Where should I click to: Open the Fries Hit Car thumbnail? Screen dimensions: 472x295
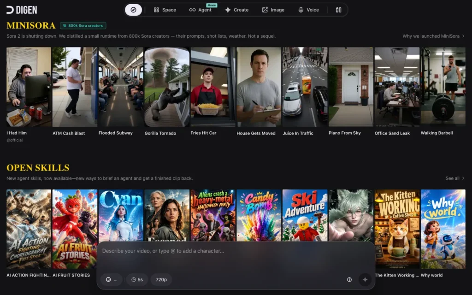[213, 87]
